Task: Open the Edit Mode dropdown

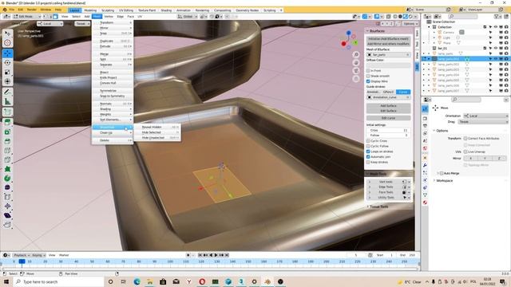Action: (27, 16)
